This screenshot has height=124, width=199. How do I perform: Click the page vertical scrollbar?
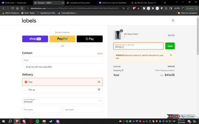point(198,37)
